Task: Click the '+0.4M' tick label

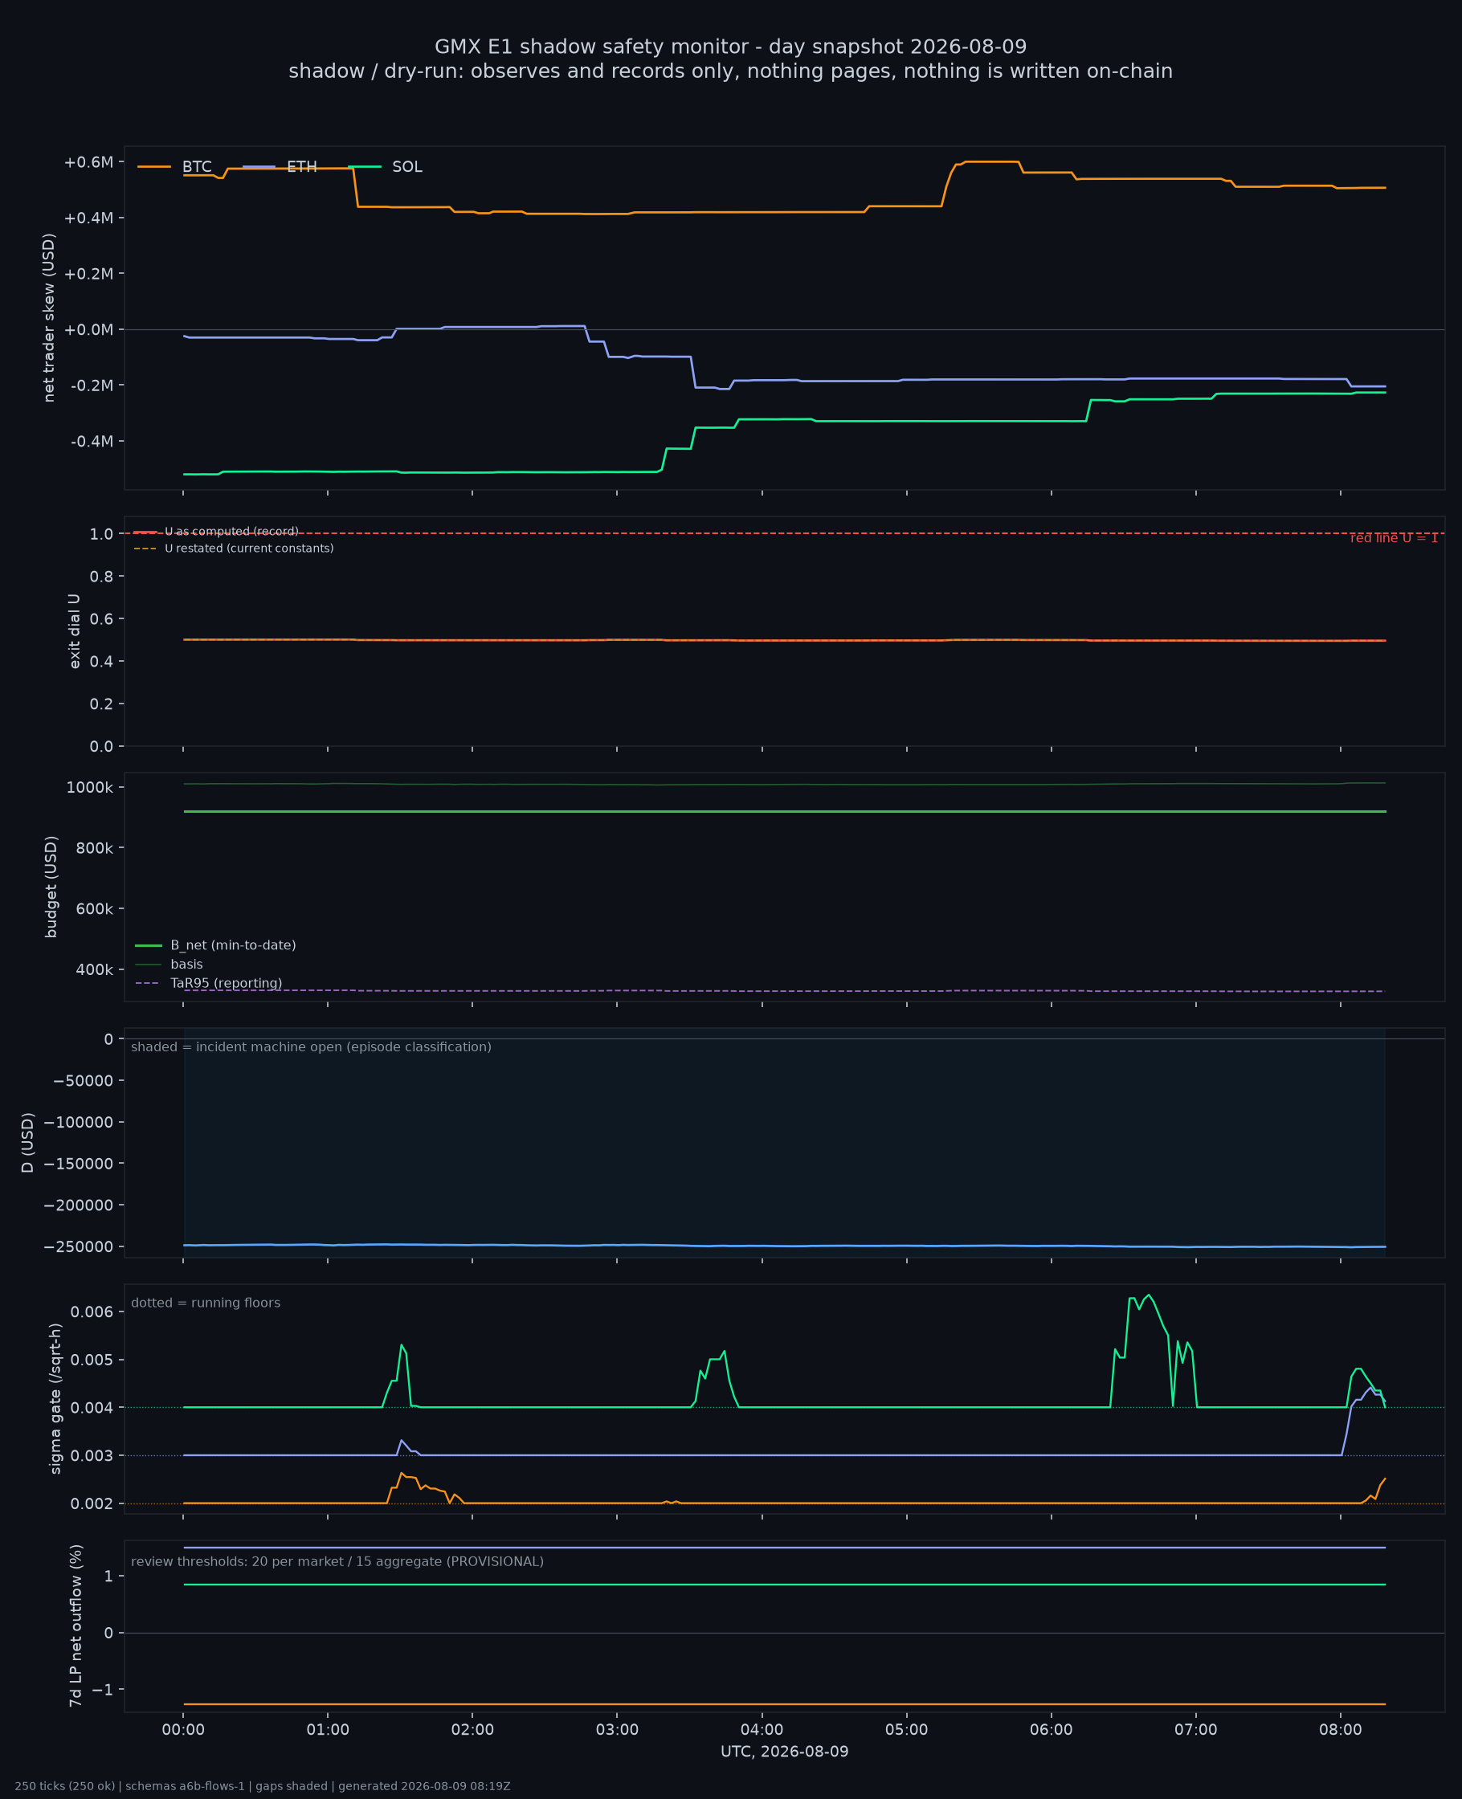Action: click(x=88, y=218)
